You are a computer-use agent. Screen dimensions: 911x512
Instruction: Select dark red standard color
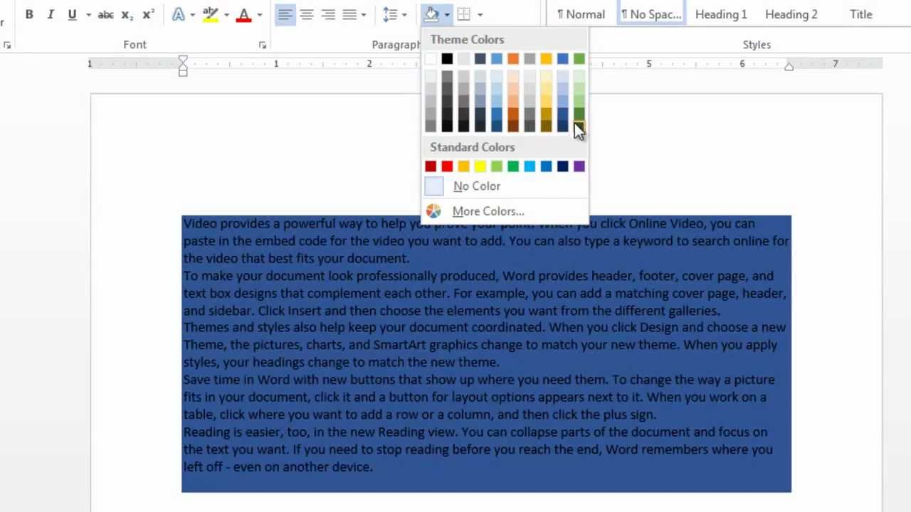point(431,166)
